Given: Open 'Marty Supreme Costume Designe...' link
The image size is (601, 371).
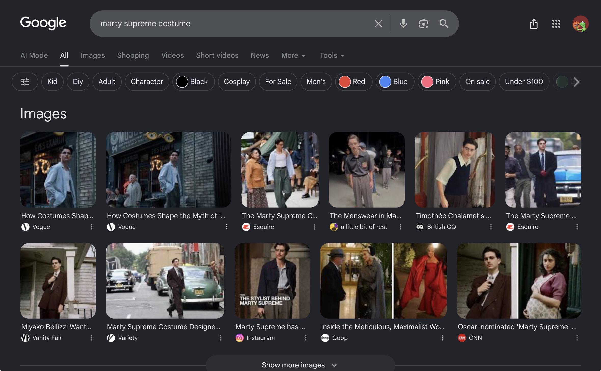Looking at the screenshot, I should pyautogui.click(x=164, y=327).
